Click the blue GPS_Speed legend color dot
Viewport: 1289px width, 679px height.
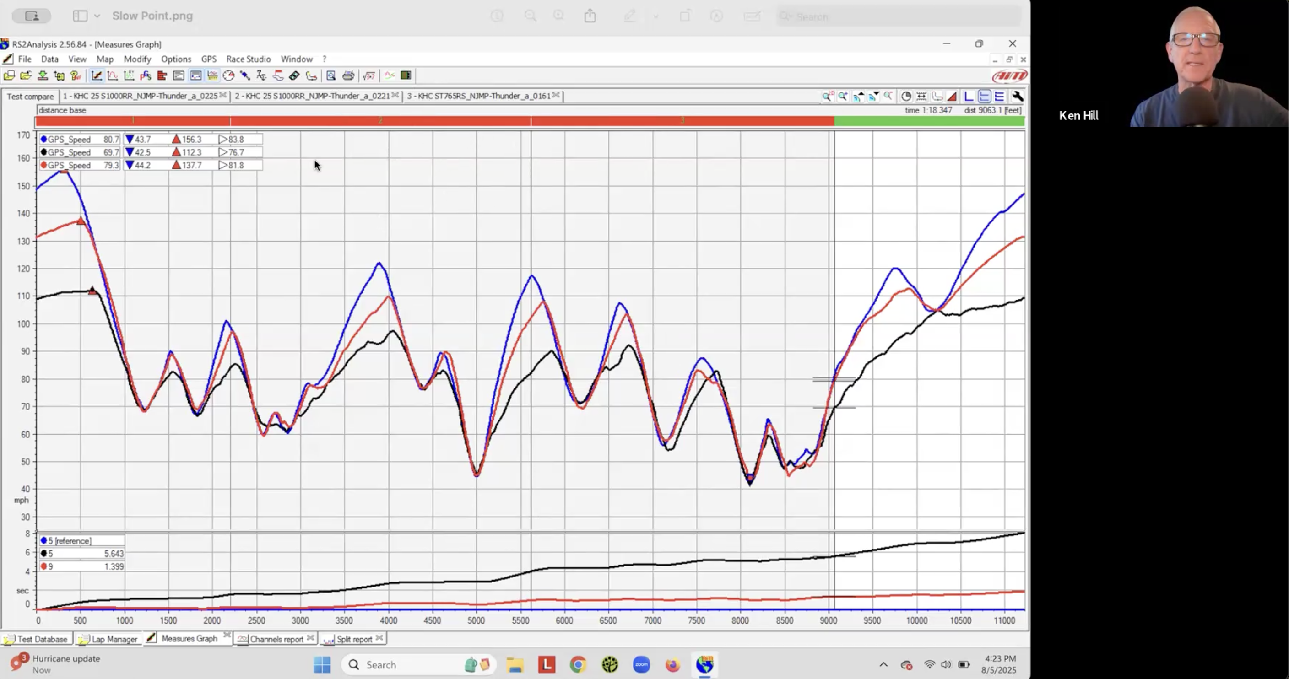coord(44,139)
